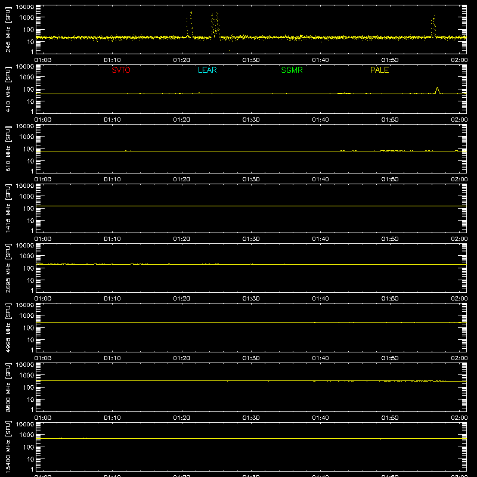Click the 1000 tick label on 15400 MHz axis

pyautogui.click(x=27, y=435)
